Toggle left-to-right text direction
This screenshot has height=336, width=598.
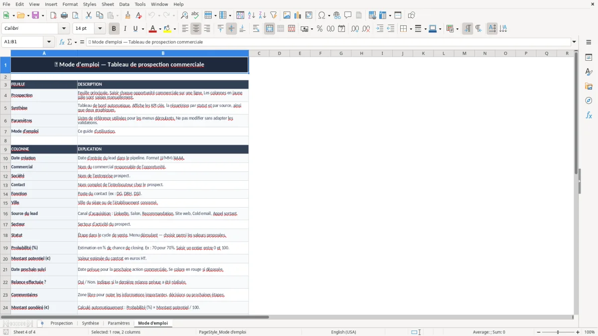tap(467, 29)
